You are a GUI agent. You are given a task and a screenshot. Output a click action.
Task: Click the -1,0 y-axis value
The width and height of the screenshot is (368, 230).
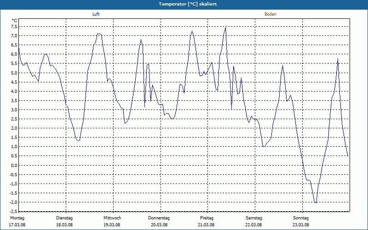[x=13, y=184]
